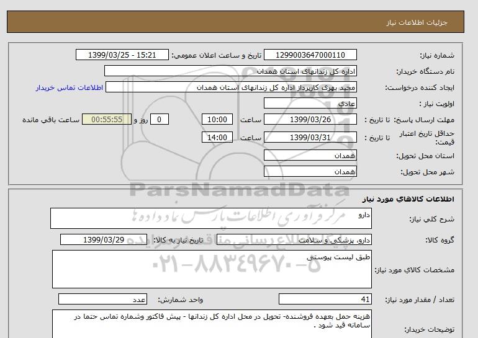
Task: Select the مهلت ارسال پاسخ label
Action: pyautogui.click(x=424, y=120)
